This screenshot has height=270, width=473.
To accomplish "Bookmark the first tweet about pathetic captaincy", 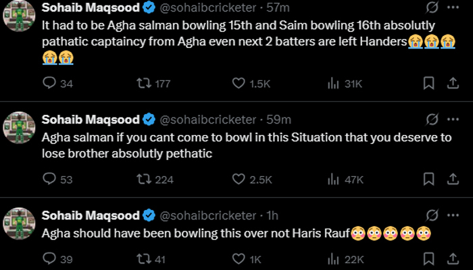I will pos(428,84).
